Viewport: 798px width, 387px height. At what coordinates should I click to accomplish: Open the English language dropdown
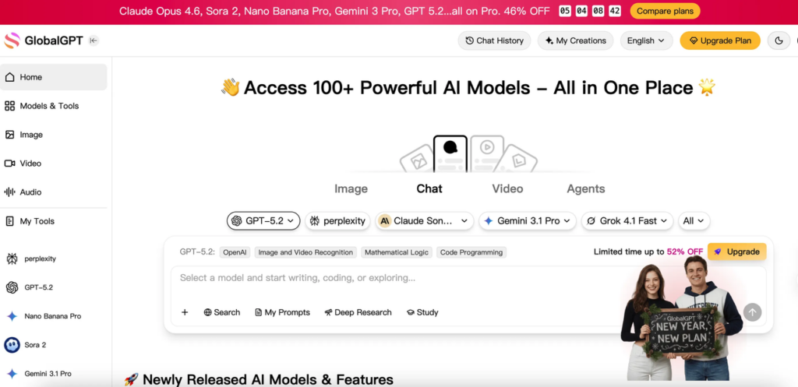[x=646, y=40]
